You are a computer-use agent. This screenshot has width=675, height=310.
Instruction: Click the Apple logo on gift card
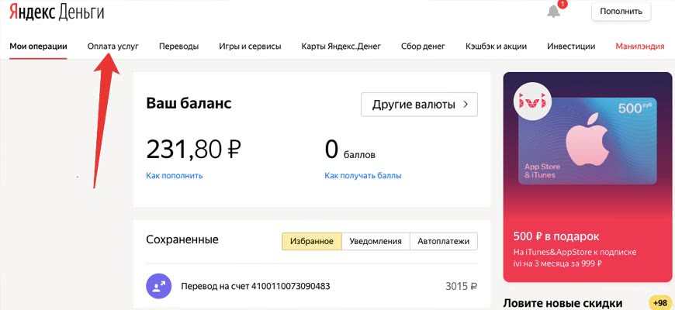tap(589, 140)
